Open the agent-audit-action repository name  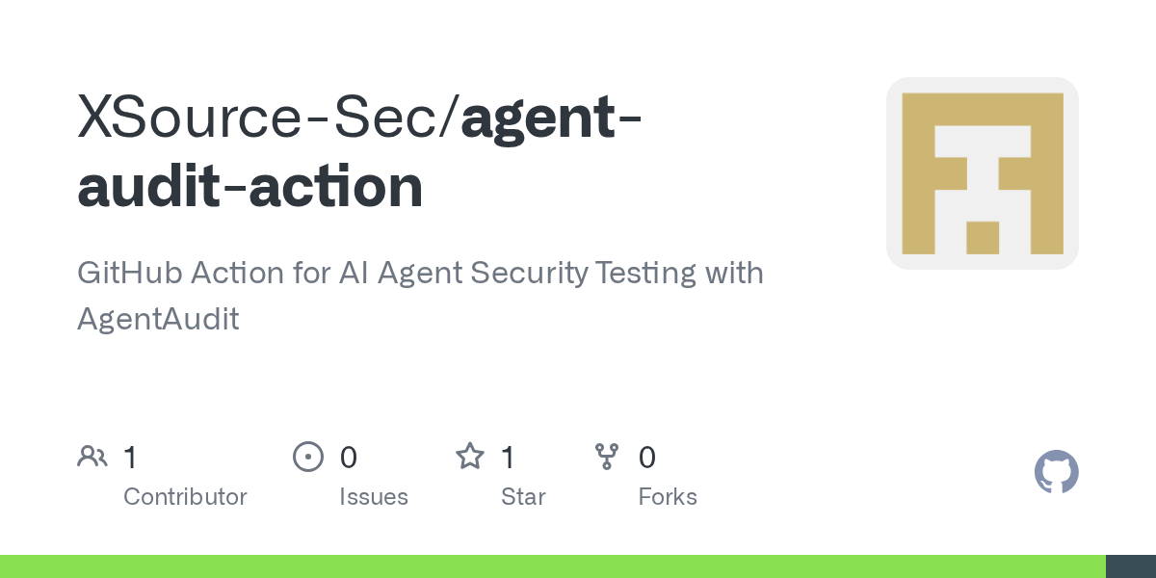tap(250, 185)
